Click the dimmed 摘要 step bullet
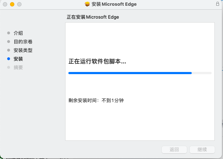Viewport: 223px width, 159px height. pyautogui.click(x=9, y=67)
